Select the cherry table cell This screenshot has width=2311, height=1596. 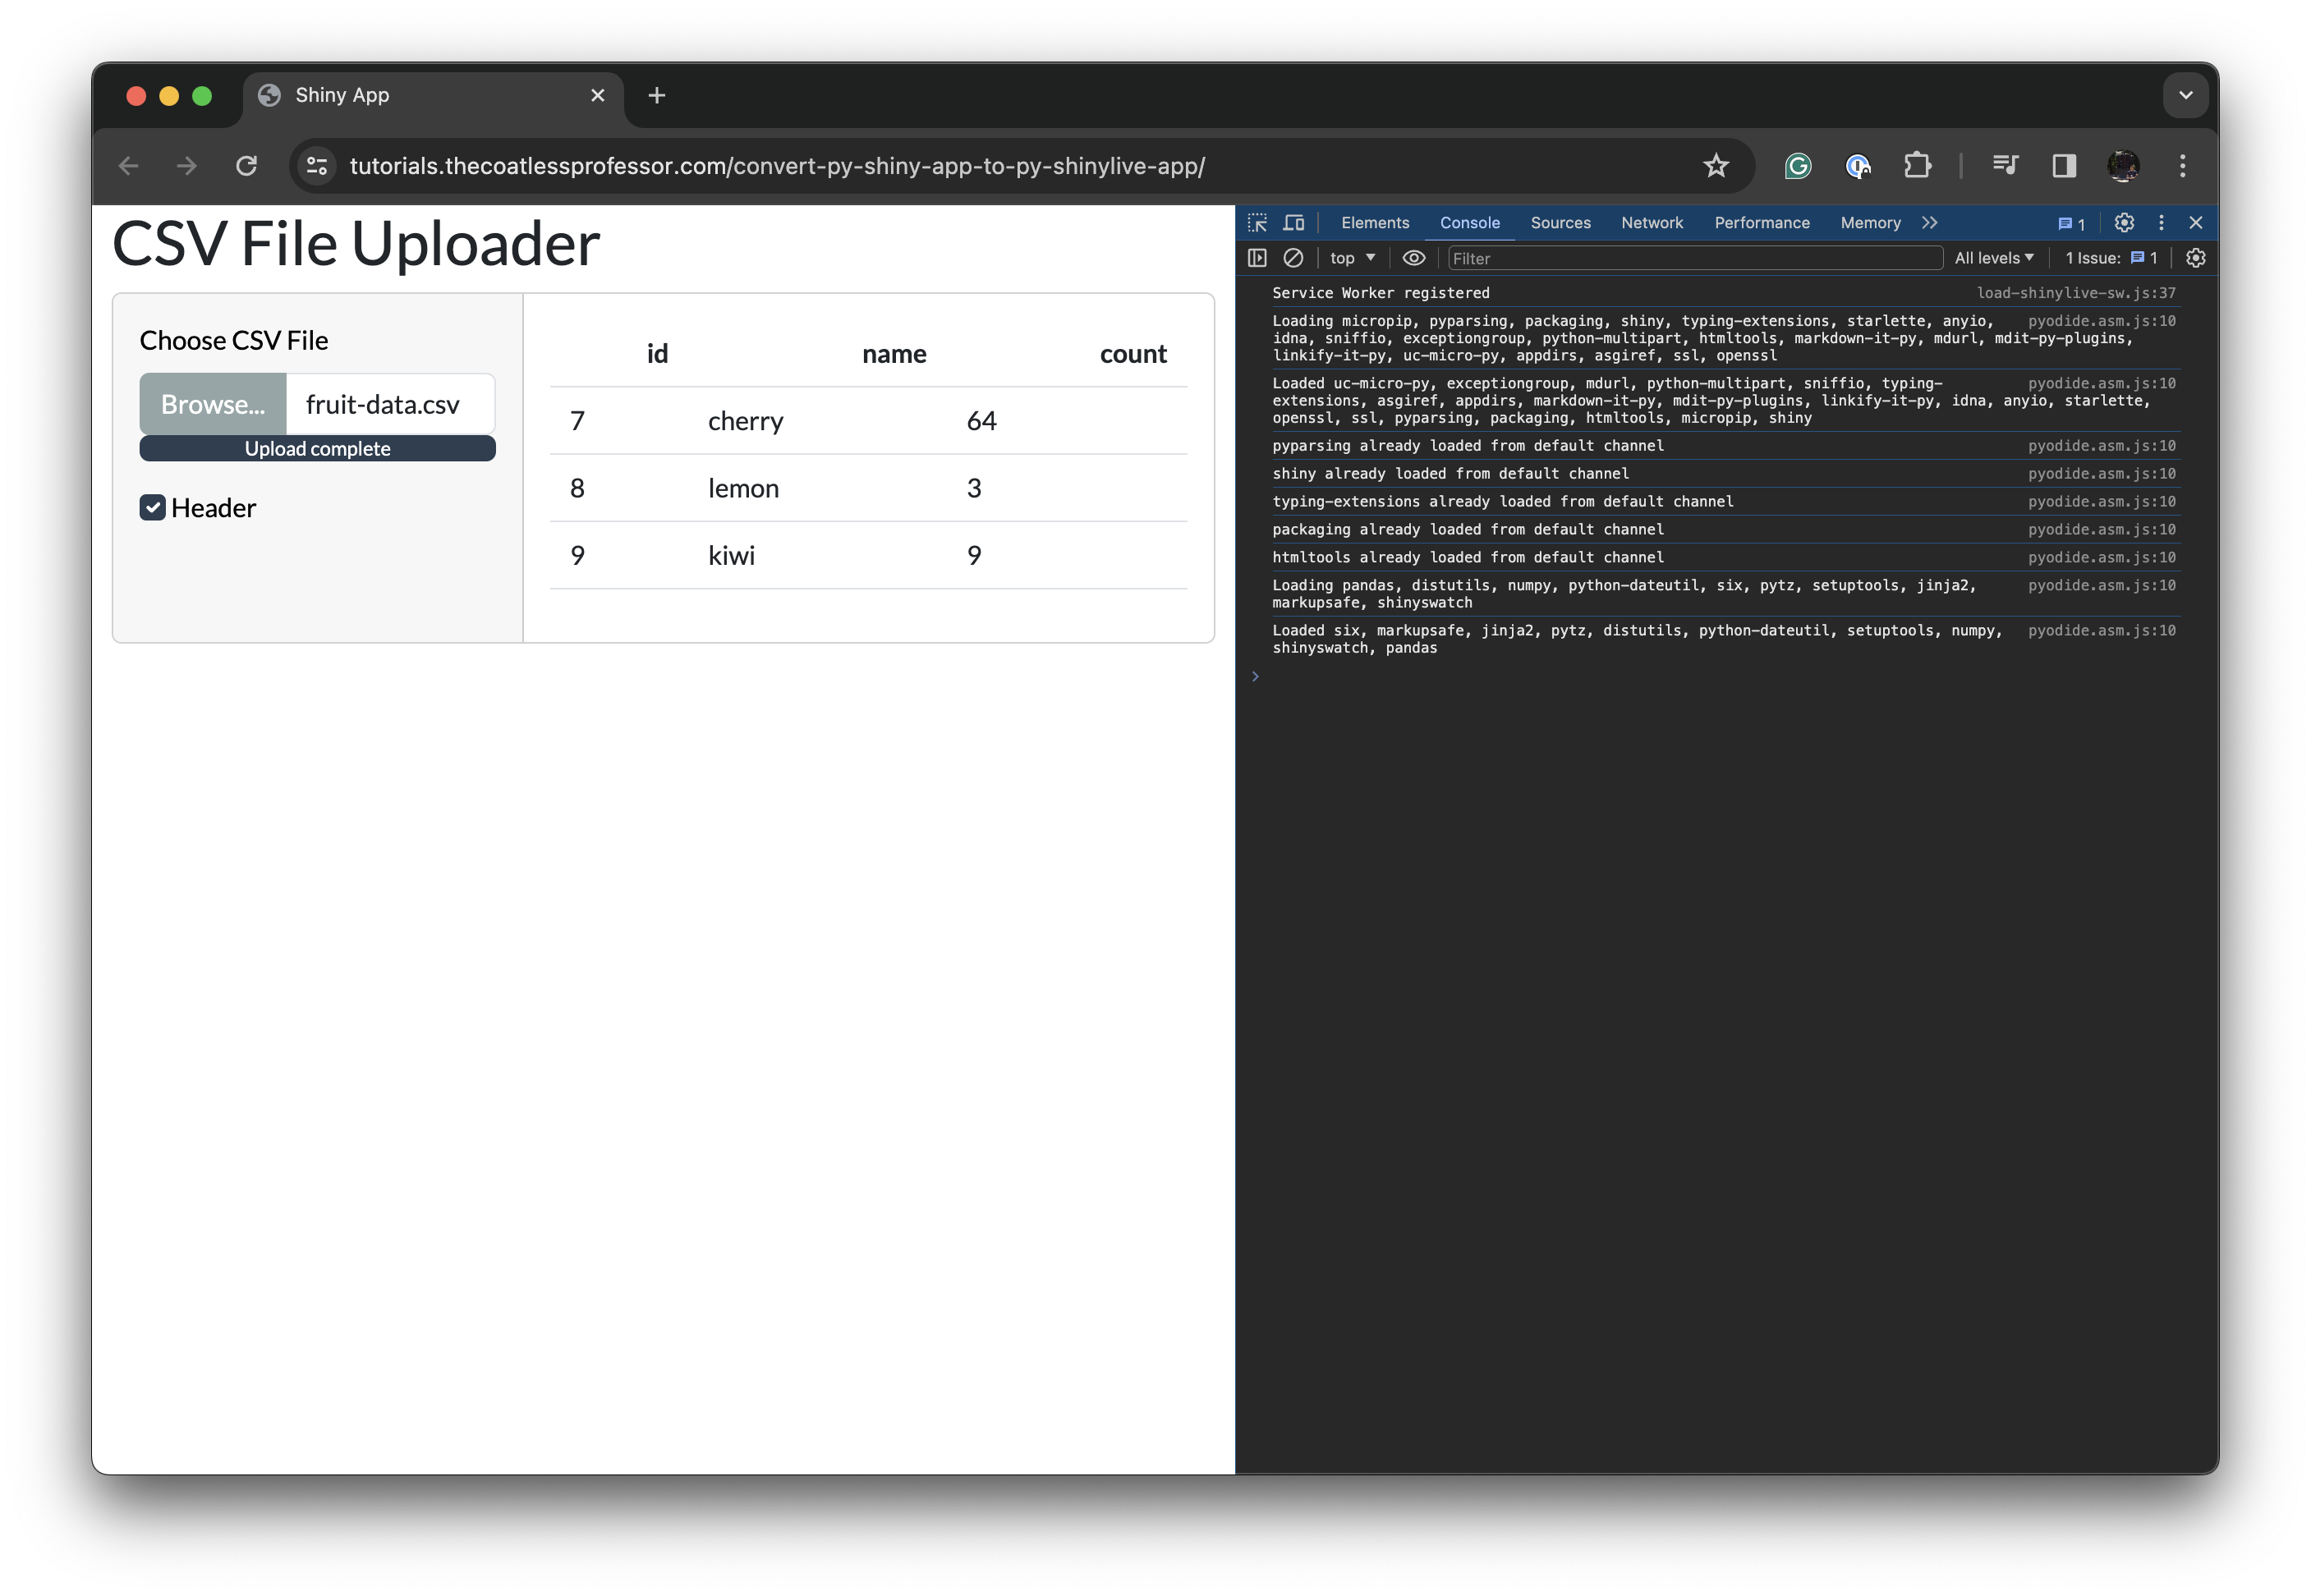point(746,421)
